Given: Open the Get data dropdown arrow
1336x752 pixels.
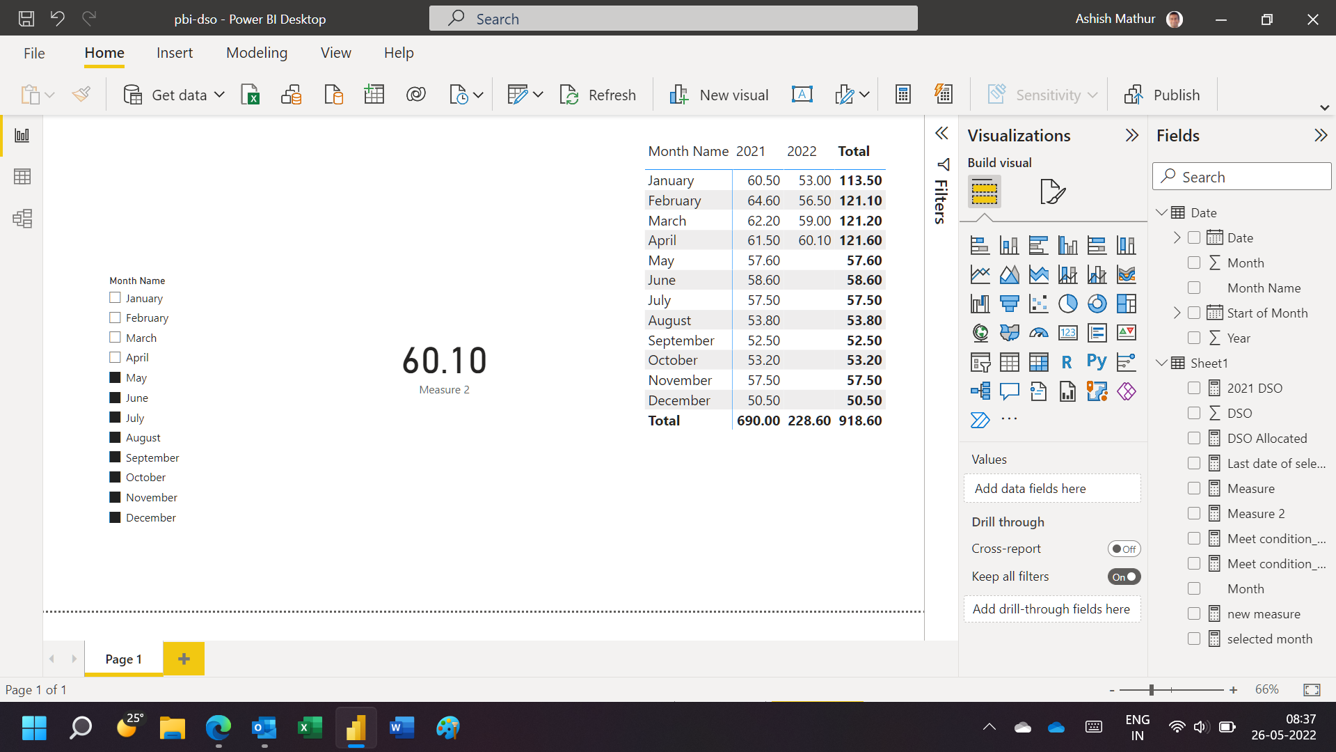Looking at the screenshot, I should pos(219,95).
